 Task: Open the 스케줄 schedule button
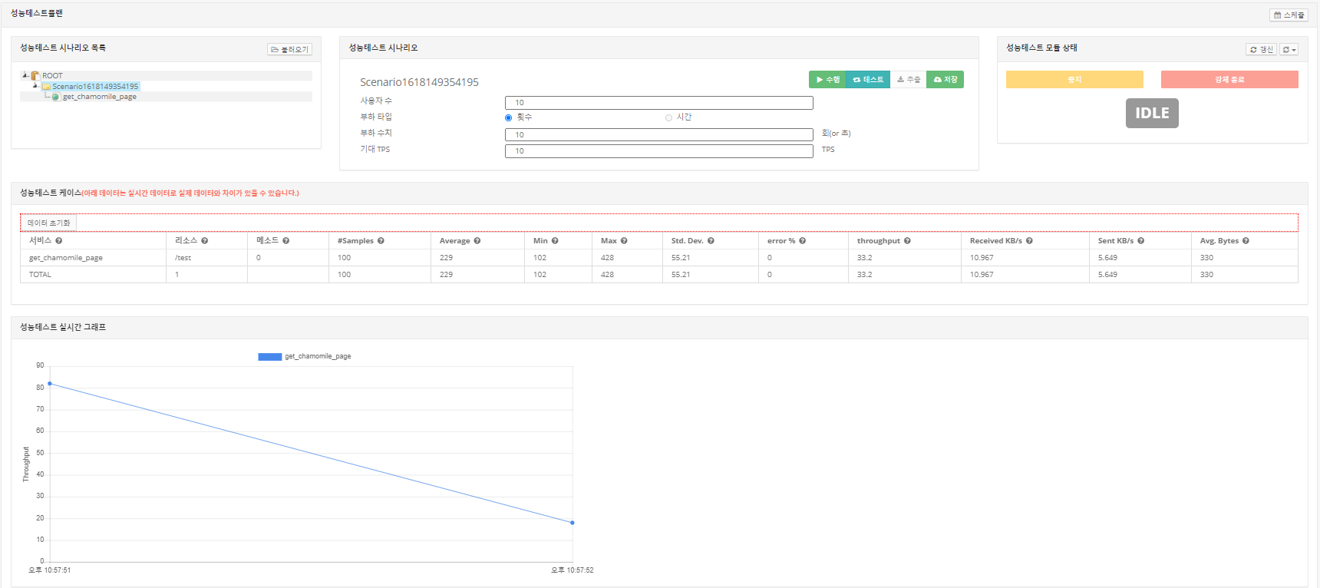[1289, 15]
